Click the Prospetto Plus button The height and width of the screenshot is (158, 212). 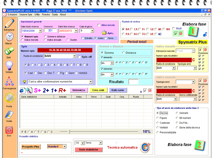click(31, 147)
